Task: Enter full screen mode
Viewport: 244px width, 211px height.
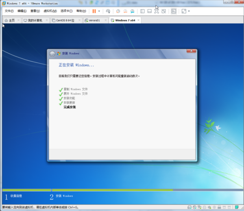Action: coord(157,11)
